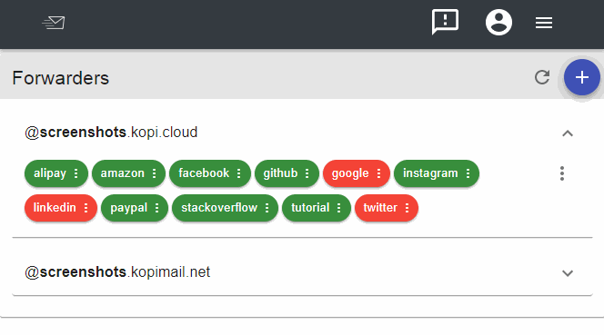Image resolution: width=604 pixels, height=335 pixels.
Task: Click the tutorial forwarder chip
Action: coord(317,208)
